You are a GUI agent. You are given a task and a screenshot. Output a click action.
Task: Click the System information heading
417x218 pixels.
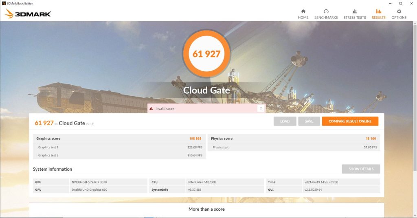[x=53, y=169]
